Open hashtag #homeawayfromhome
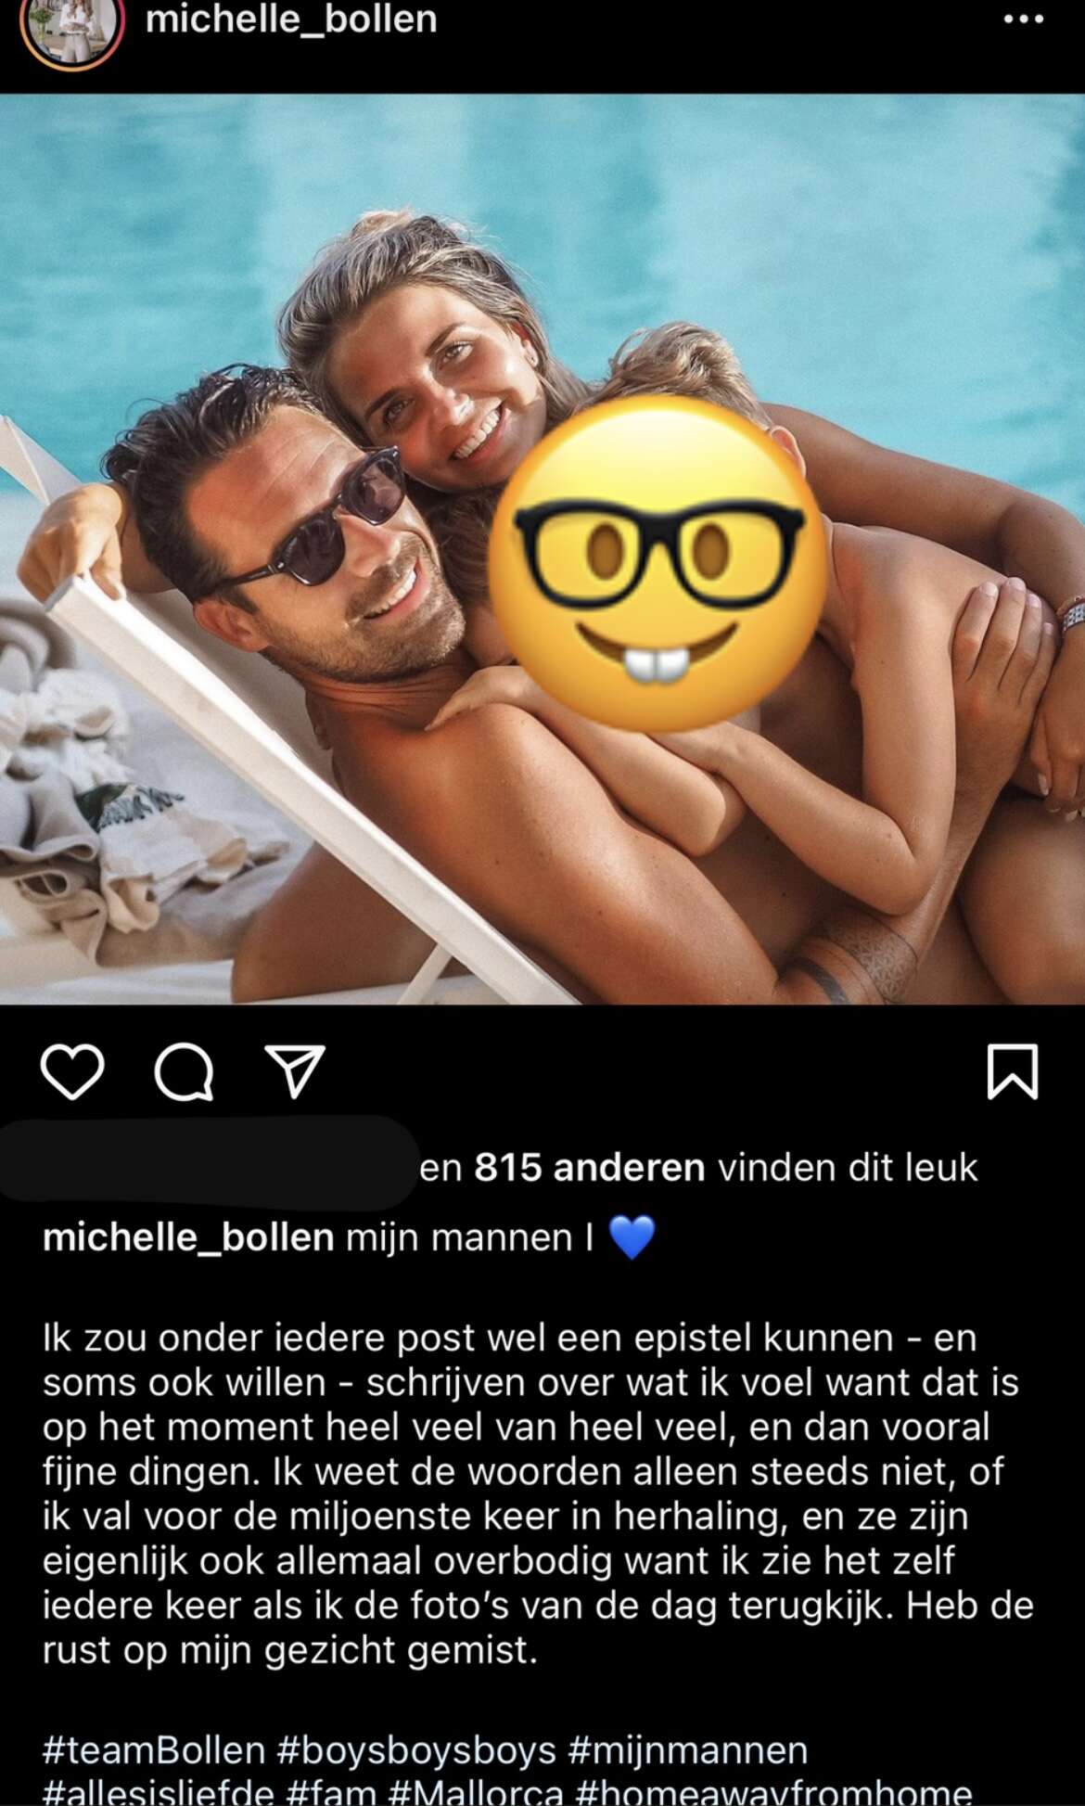The width and height of the screenshot is (1085, 1806). (x=773, y=1792)
